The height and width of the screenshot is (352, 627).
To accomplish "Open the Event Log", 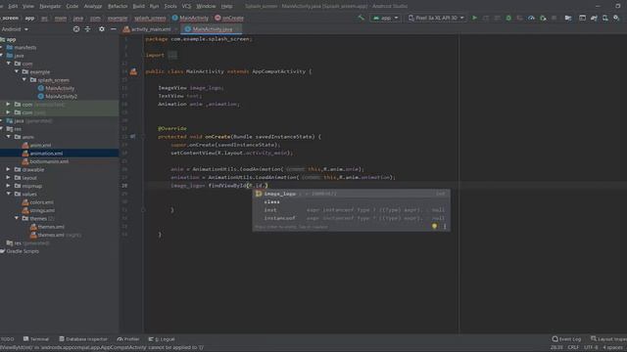I will (566, 339).
